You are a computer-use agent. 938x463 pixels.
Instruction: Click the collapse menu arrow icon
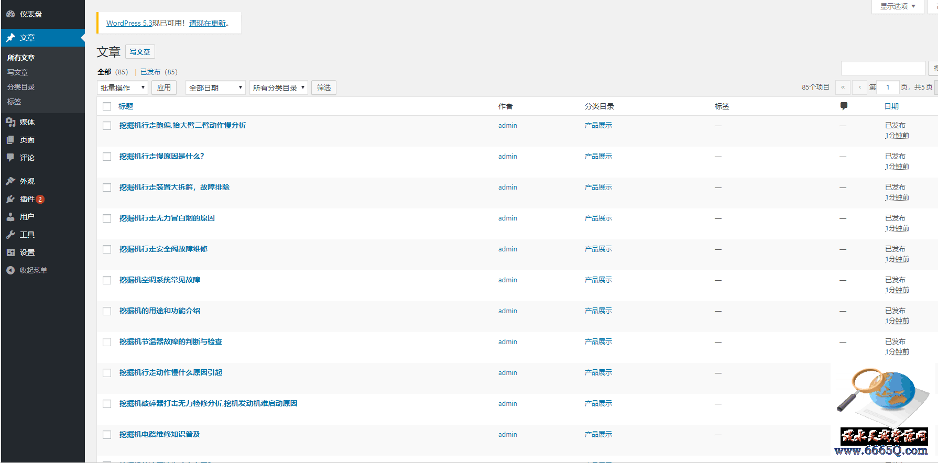click(x=10, y=270)
